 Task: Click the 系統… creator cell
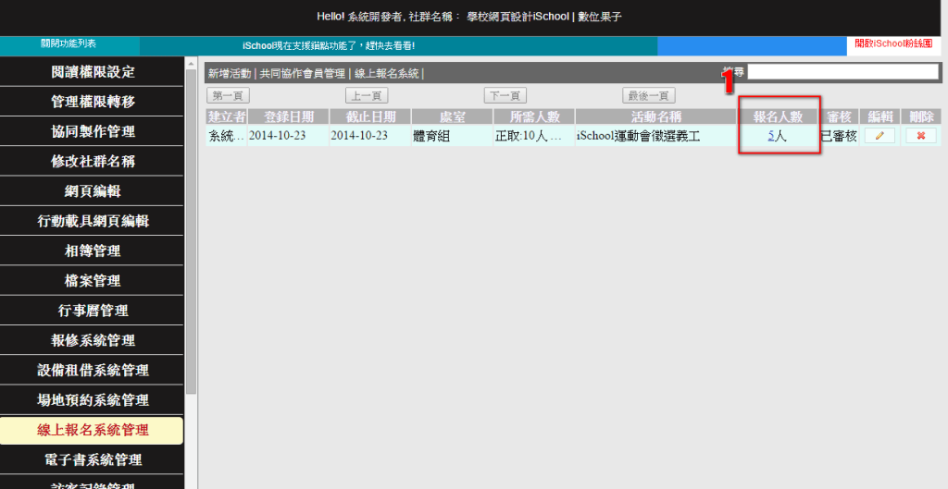click(227, 136)
